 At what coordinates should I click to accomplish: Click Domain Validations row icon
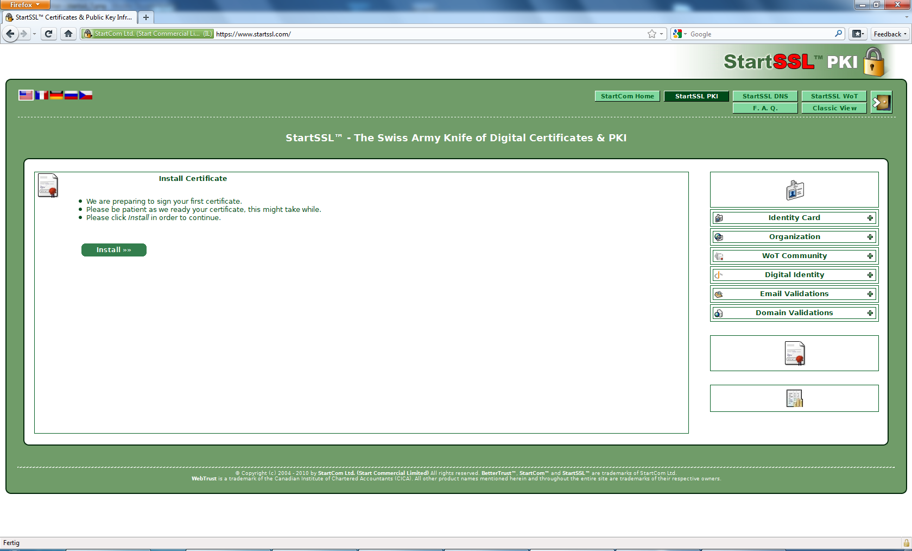[x=719, y=313]
